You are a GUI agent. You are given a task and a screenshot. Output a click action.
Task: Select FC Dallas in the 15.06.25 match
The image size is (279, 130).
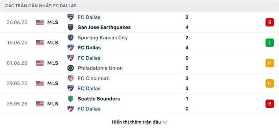[89, 48]
